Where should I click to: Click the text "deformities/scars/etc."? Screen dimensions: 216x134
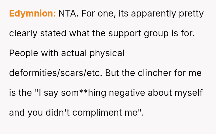tap(56, 73)
